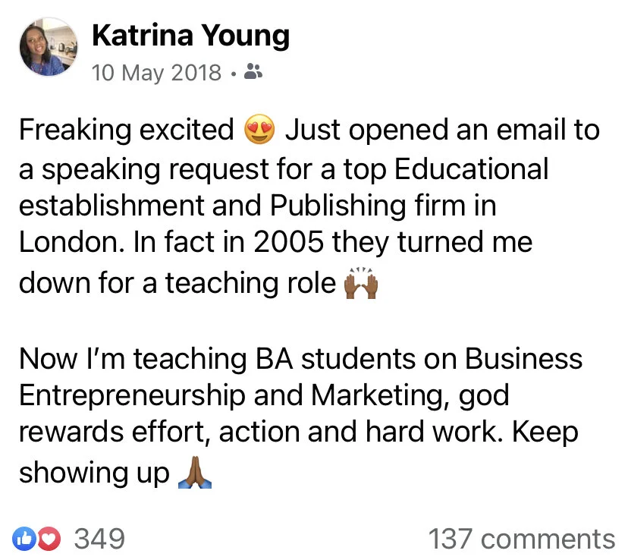Click the word "Educational" in the post
The image size is (628, 560).
[x=472, y=168]
